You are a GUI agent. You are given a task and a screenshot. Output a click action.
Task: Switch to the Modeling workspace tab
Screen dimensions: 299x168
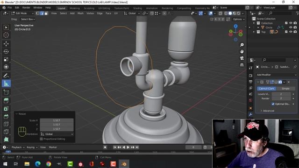click(x=75, y=8)
